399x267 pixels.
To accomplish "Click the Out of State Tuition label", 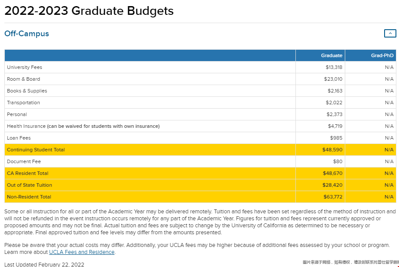I will point(29,185).
